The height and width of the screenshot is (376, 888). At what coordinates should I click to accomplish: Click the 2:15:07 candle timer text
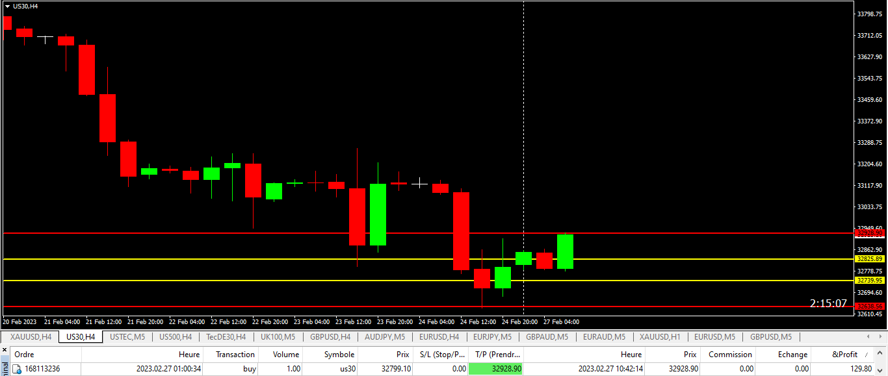[828, 303]
